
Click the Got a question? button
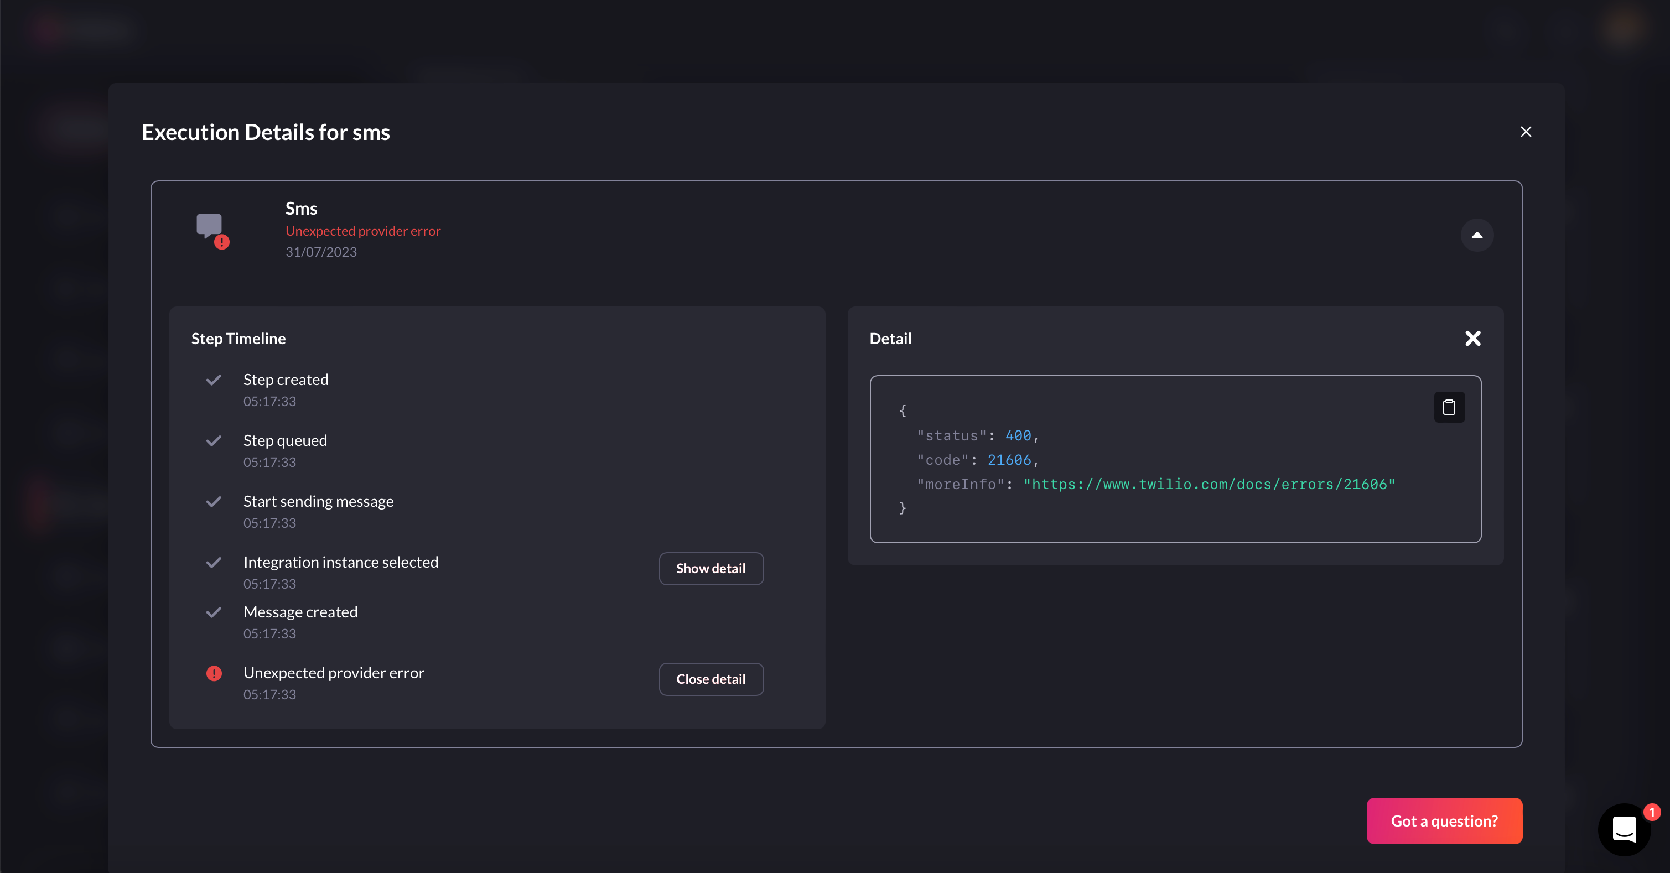tap(1444, 820)
